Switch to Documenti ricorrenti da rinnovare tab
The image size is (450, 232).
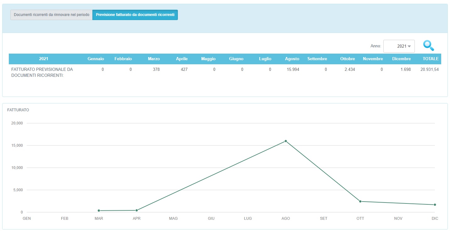(52, 15)
